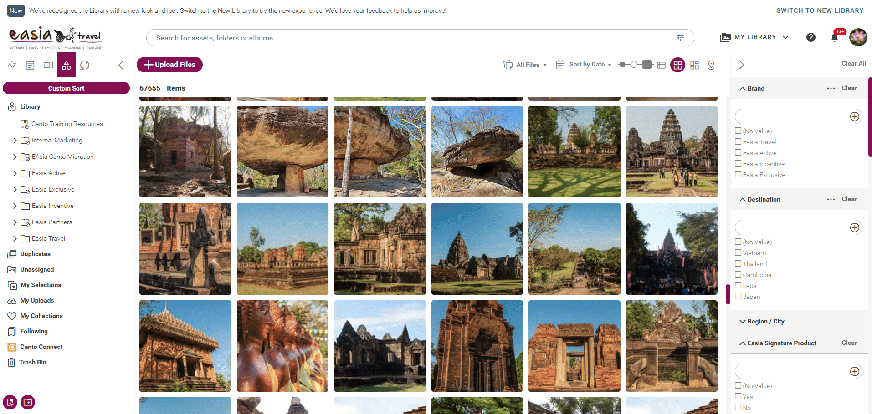The width and height of the screenshot is (872, 414).
Task: Tick the Thailand destination checkbox
Action: click(738, 263)
